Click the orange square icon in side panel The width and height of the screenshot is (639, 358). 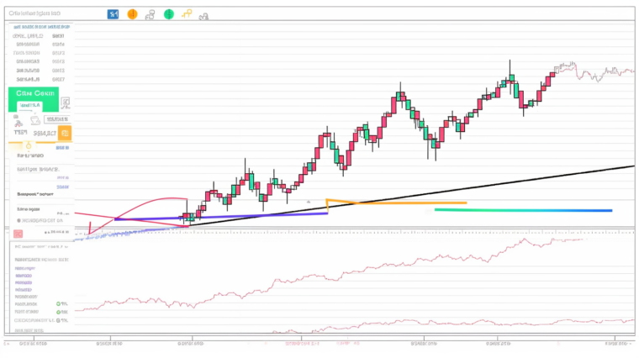(x=65, y=133)
